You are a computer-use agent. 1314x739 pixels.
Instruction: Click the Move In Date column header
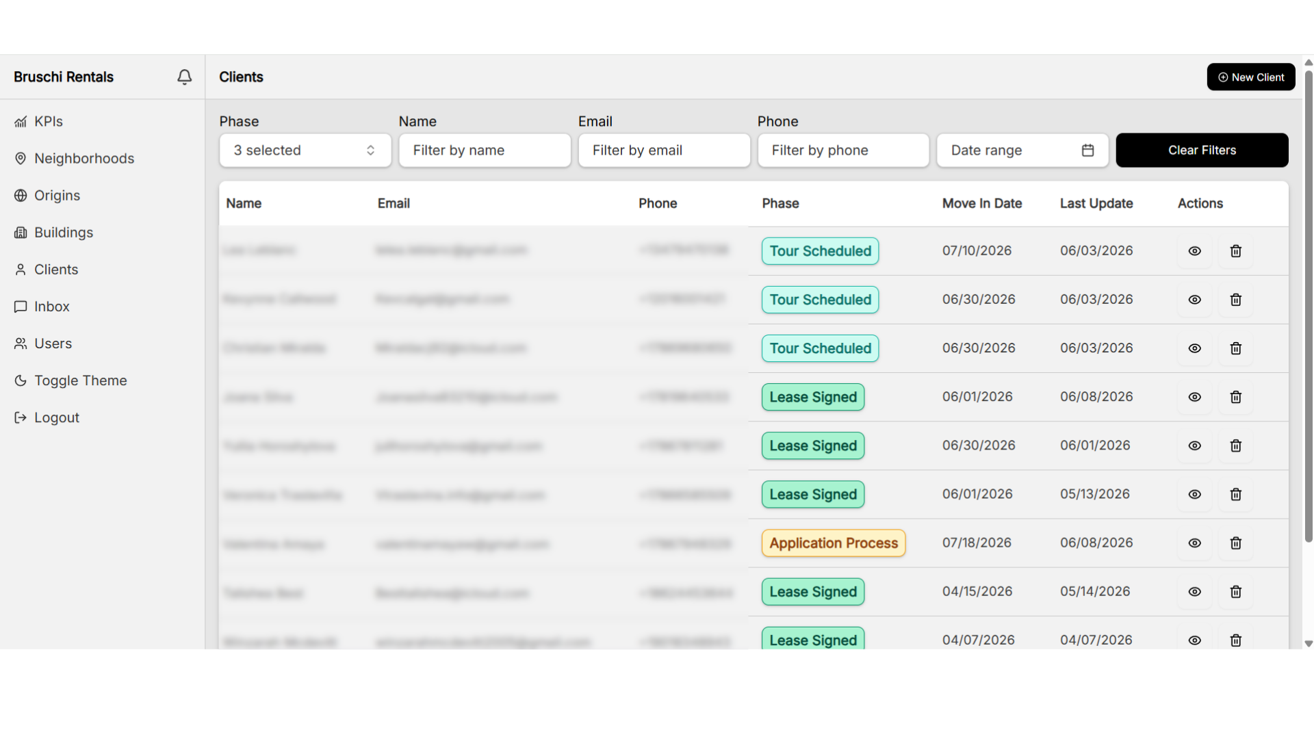point(982,203)
